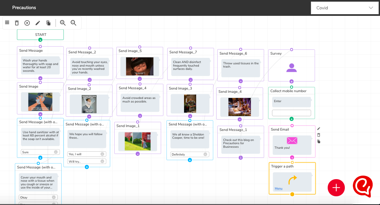The height and width of the screenshot is (205, 380).
Task: Click the PLEASE meme thumbnail in Send Image_5
Action: tap(139, 66)
